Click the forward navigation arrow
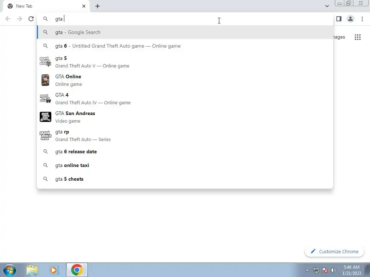The image size is (370, 277). pos(20,19)
